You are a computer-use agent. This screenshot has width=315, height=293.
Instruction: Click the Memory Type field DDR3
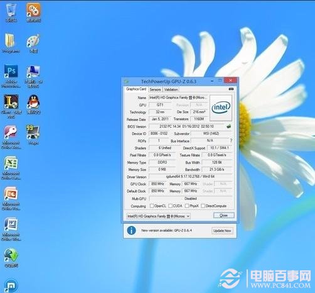[162, 162]
